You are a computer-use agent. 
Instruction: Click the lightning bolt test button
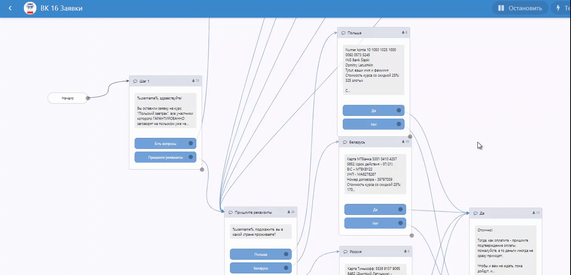[x=558, y=8]
